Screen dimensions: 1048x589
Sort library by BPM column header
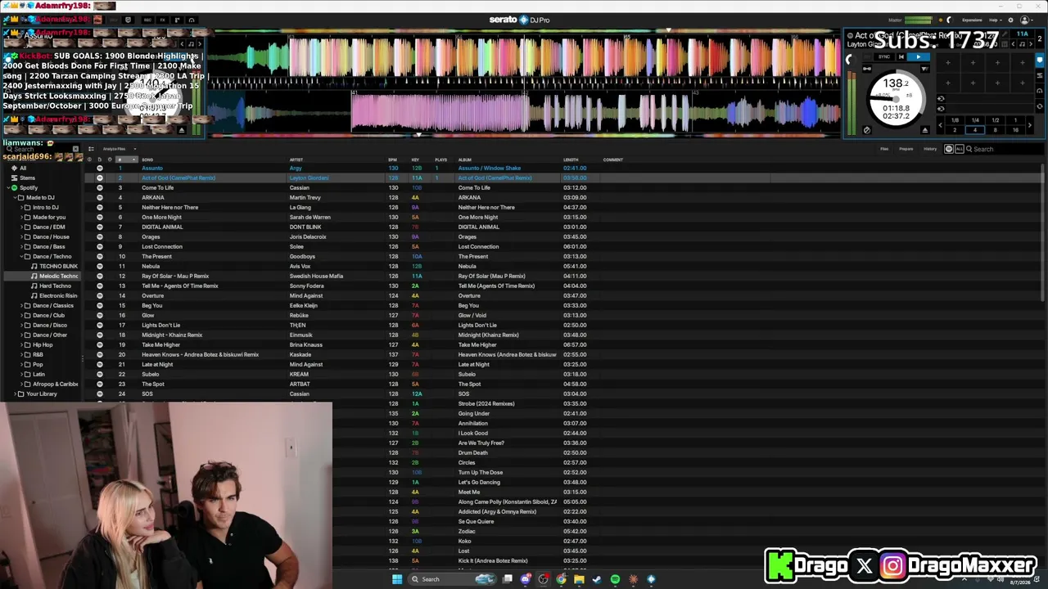pos(393,160)
